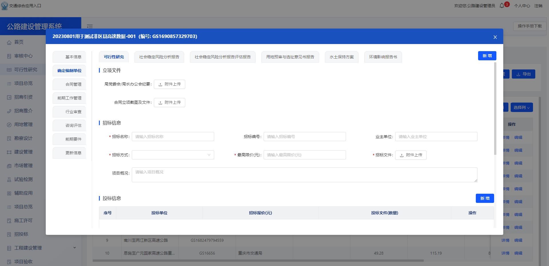Select 行业审查 in dialog side menu

pos(69,112)
